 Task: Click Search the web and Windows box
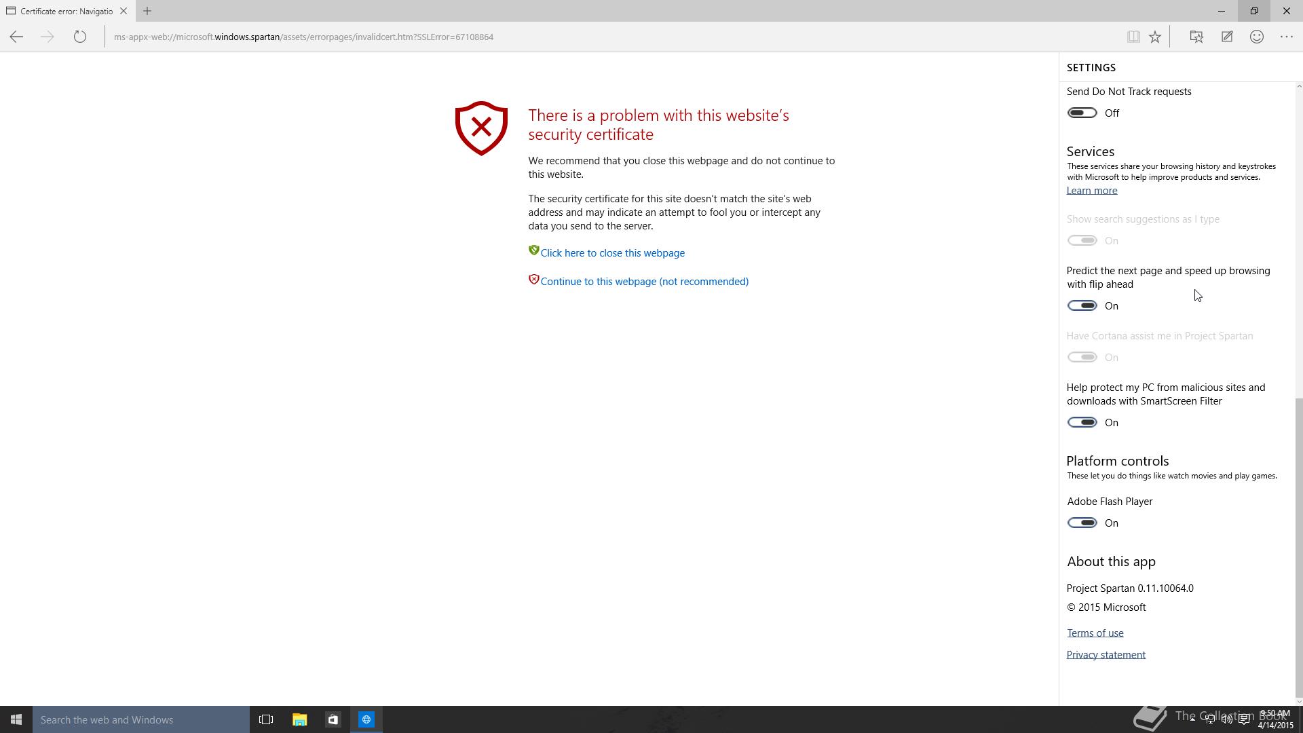pos(141,719)
